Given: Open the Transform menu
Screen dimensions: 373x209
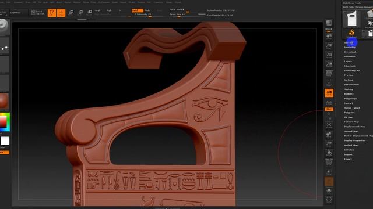Looking at the screenshot, I should 158,2.
